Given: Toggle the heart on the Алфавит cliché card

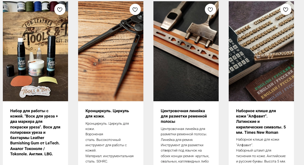Looking at the screenshot, I should pyautogui.click(x=285, y=9).
